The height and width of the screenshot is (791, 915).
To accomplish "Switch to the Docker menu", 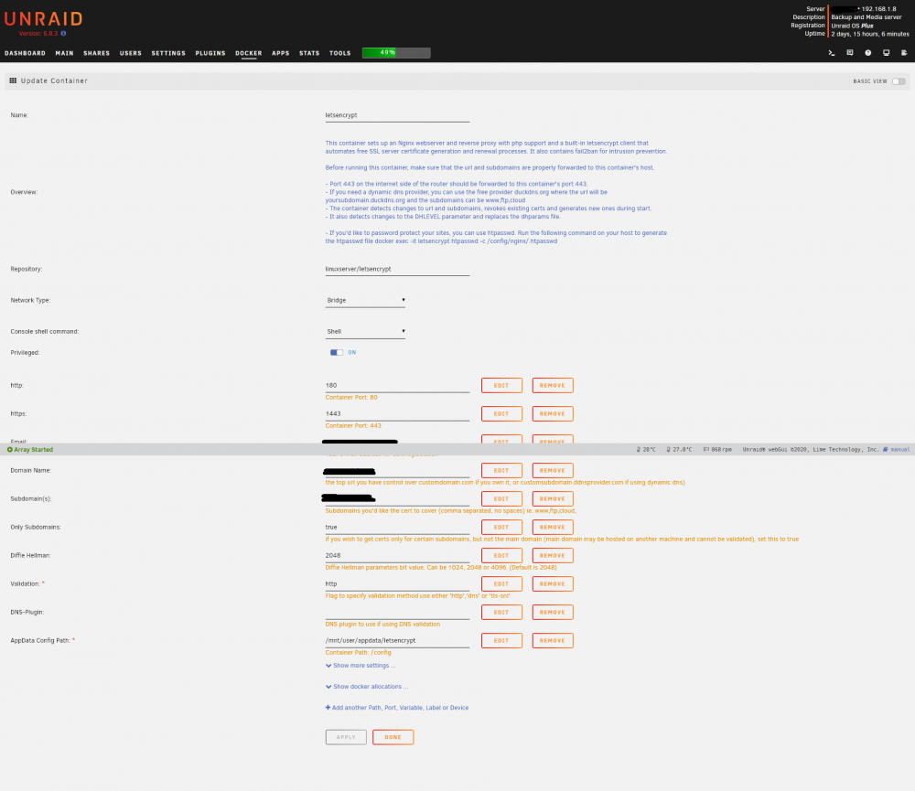I will pyautogui.click(x=249, y=53).
